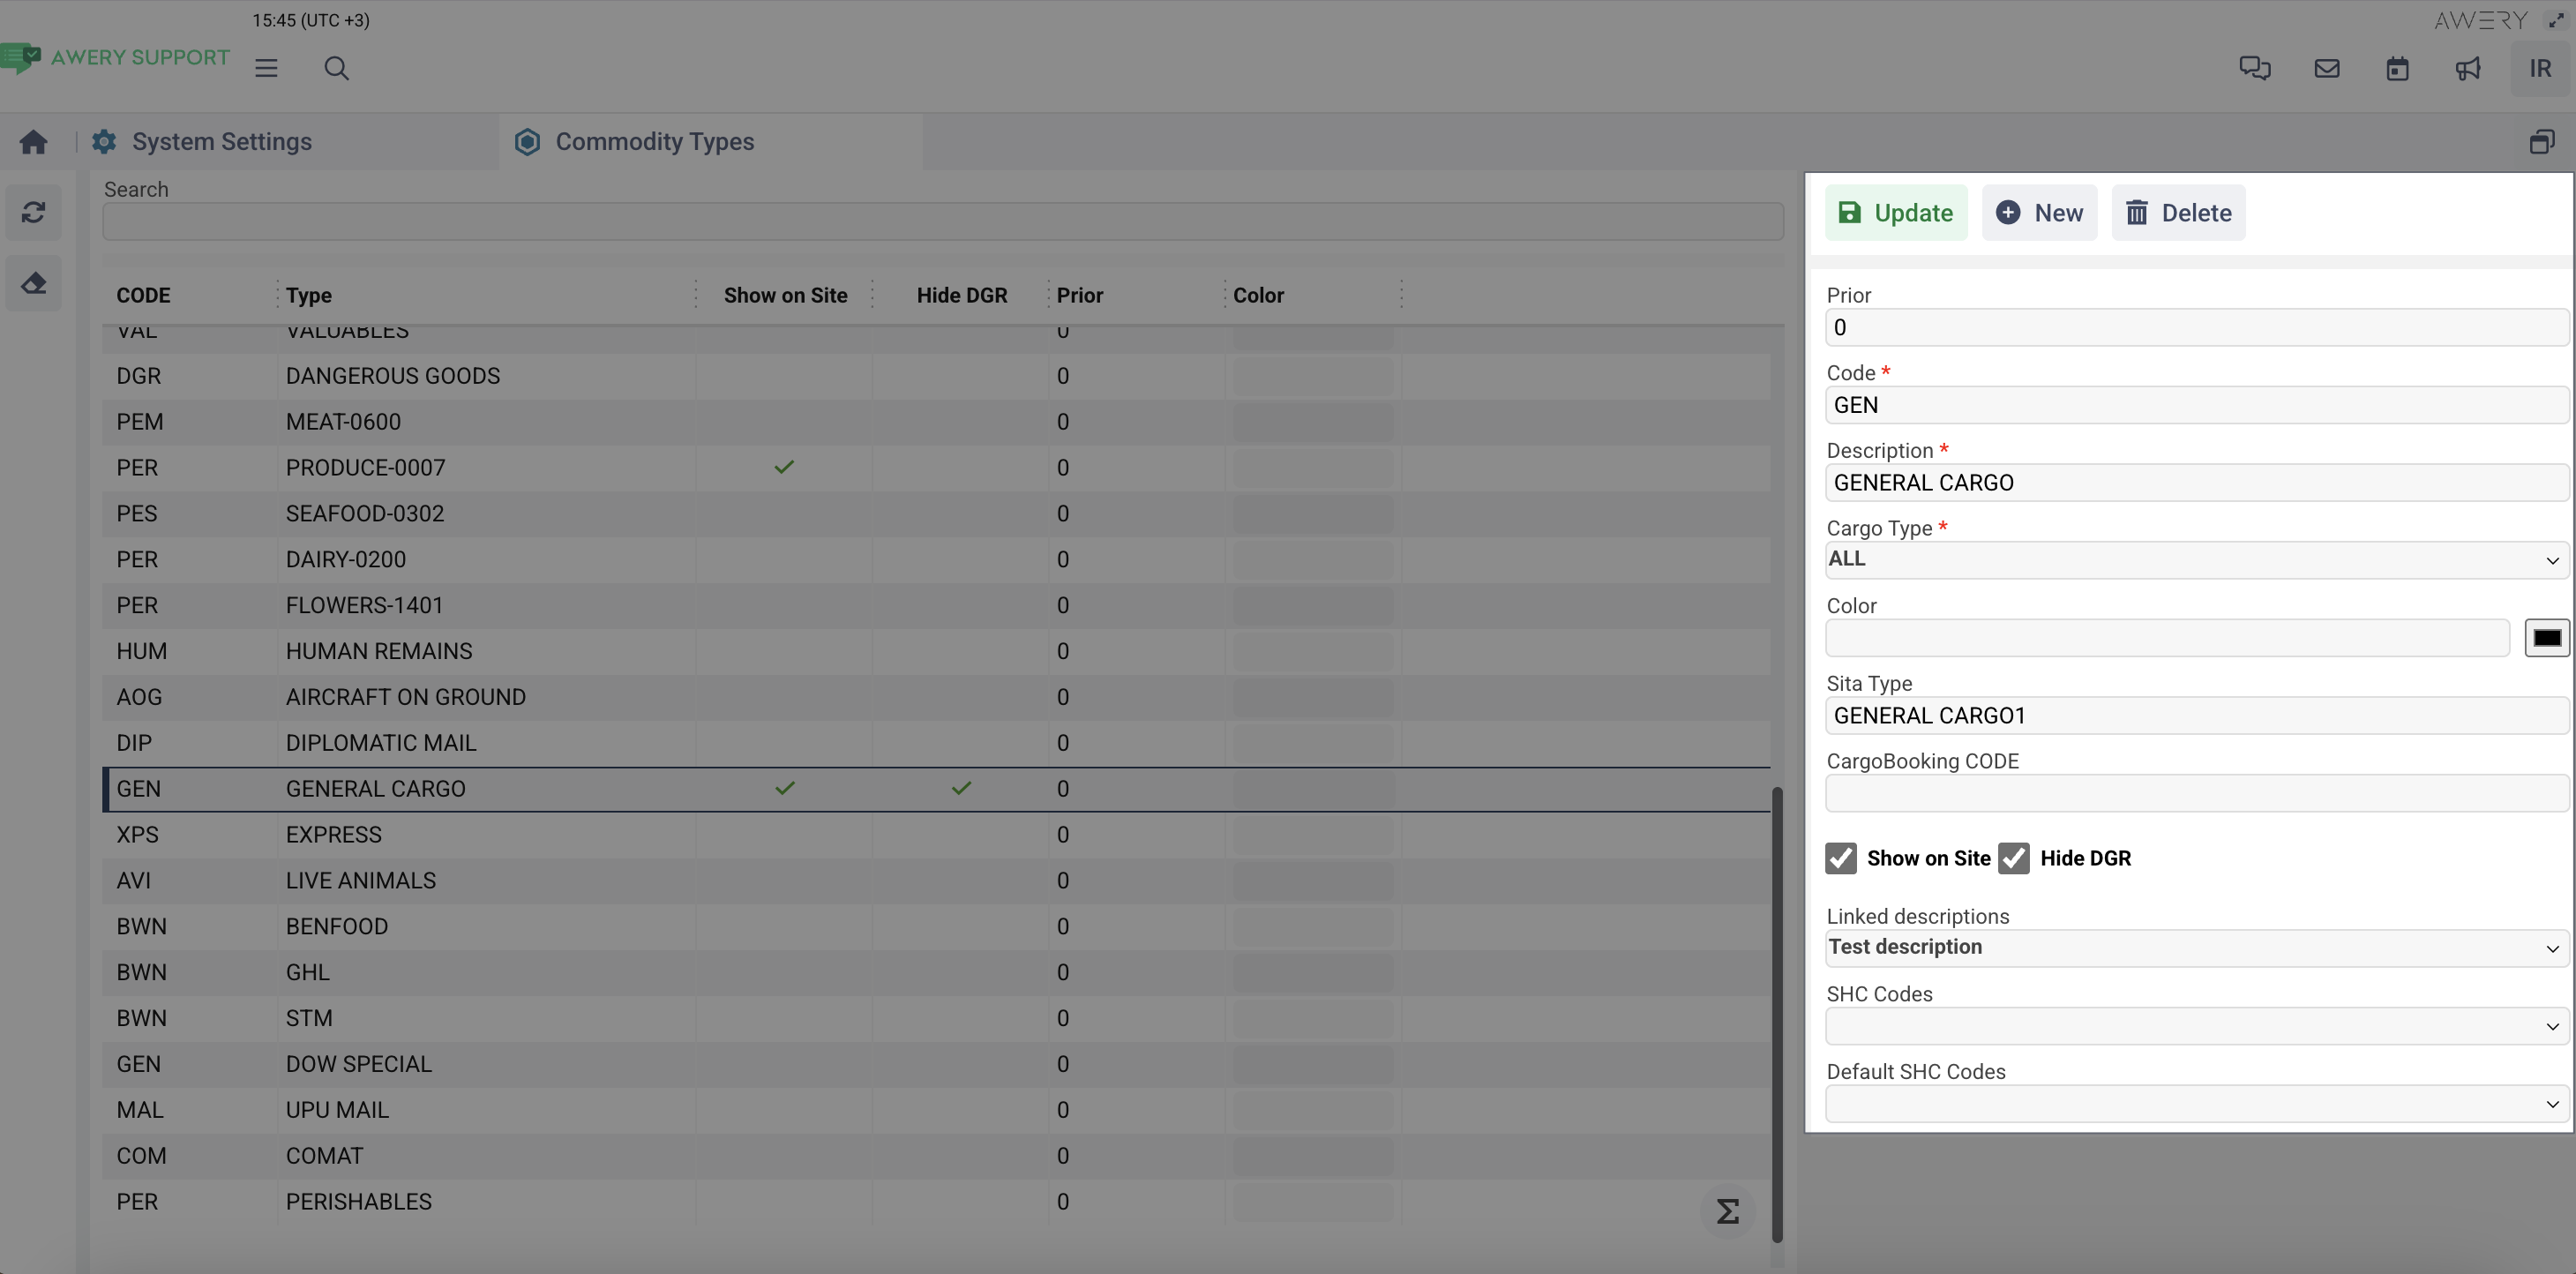
Task: Open the calendar icon
Action: pos(2397,68)
